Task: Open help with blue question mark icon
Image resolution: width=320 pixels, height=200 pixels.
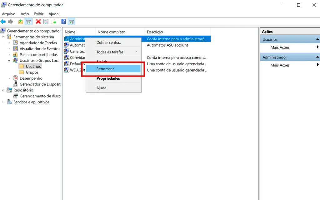Action: (x=64, y=22)
